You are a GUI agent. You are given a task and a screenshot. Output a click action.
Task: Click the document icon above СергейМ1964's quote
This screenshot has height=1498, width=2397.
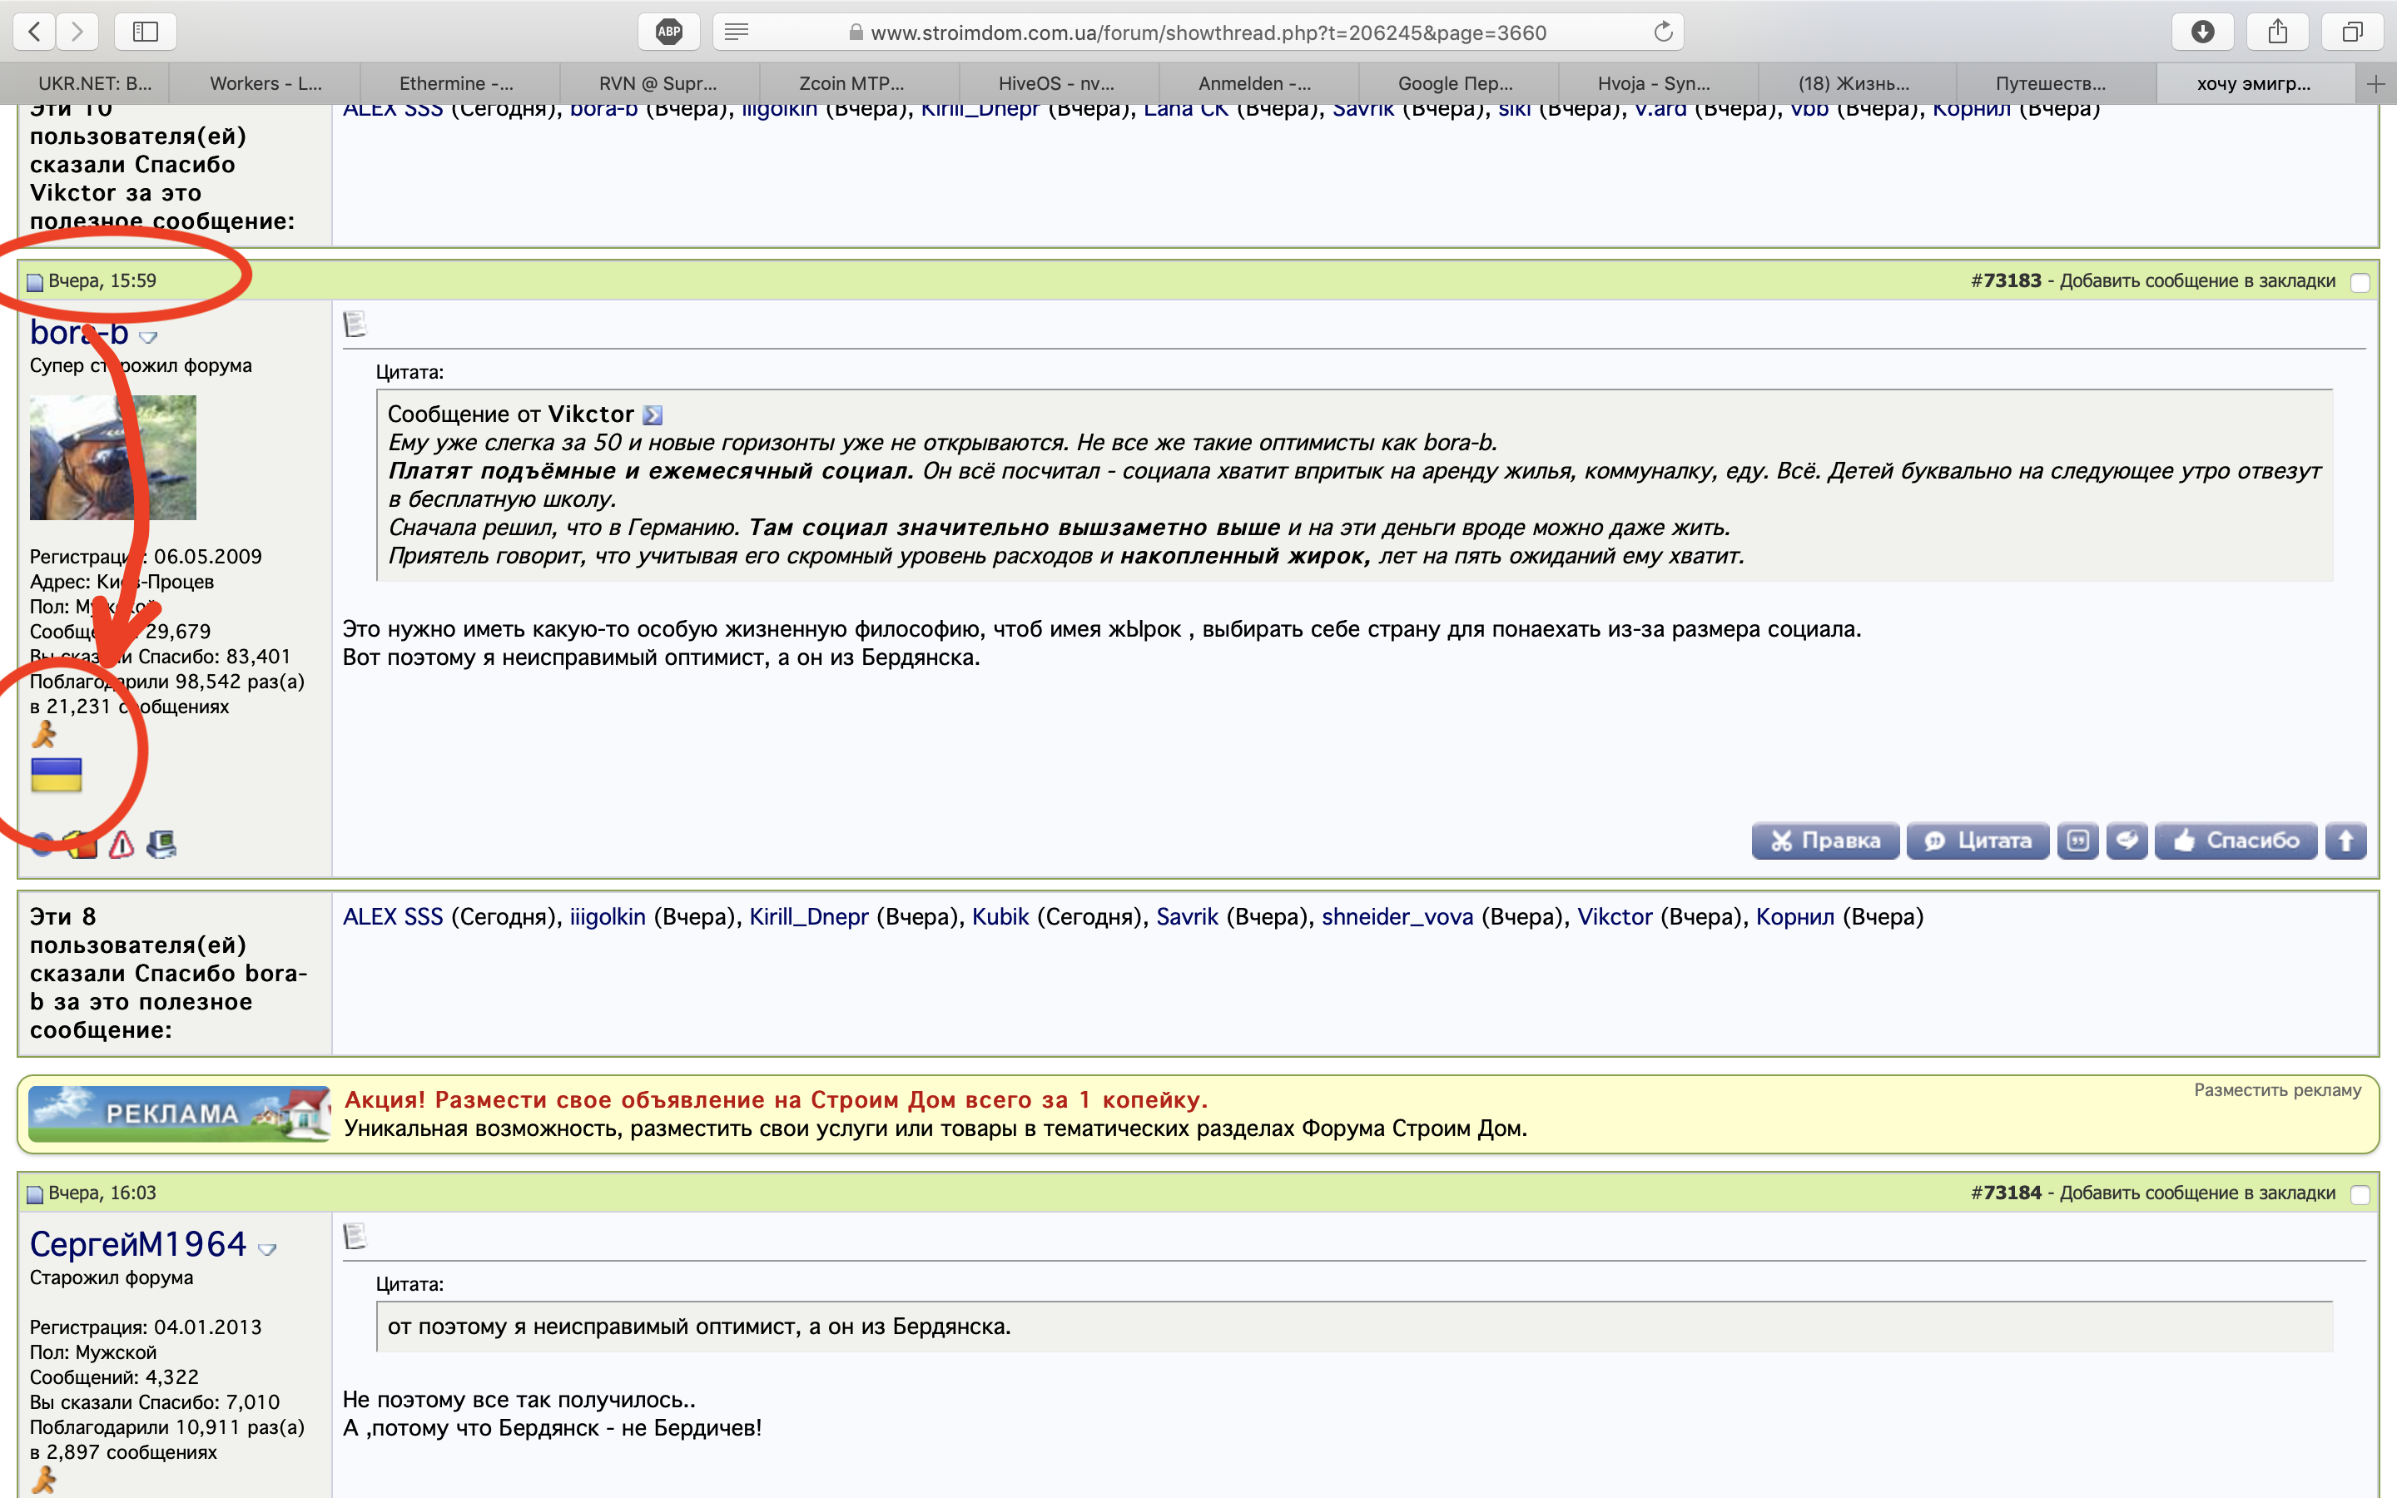tap(355, 1237)
